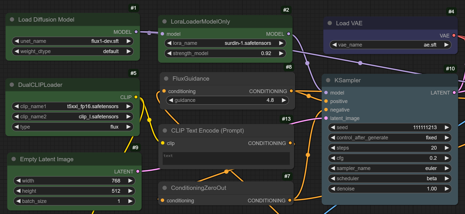Select the DualCLIPLoader node title bar
465x214 pixels.
point(40,85)
